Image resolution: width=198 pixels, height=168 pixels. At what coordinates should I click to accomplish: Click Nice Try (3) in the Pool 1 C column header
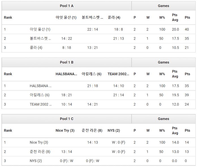coord(65,130)
